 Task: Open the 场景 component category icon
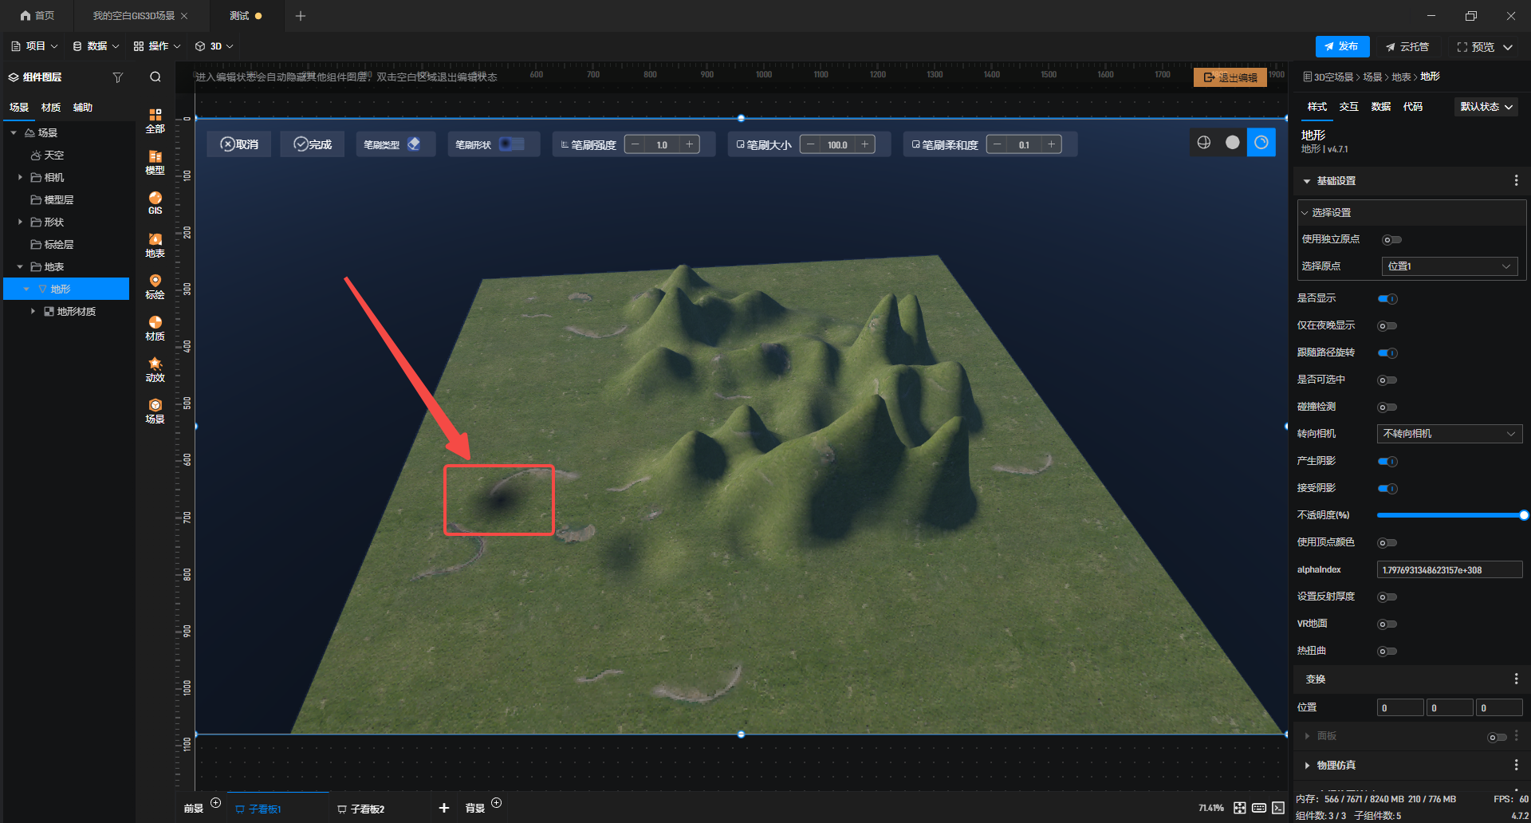[x=155, y=411]
